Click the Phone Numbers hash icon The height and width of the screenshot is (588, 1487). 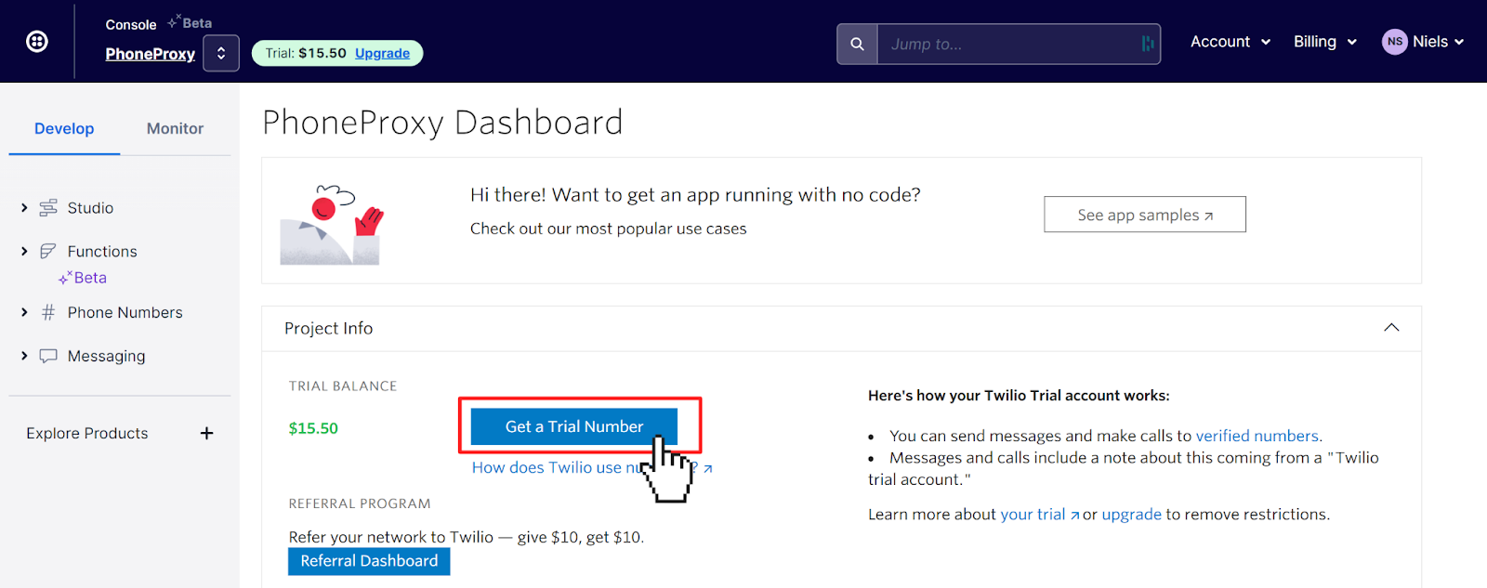[48, 313]
